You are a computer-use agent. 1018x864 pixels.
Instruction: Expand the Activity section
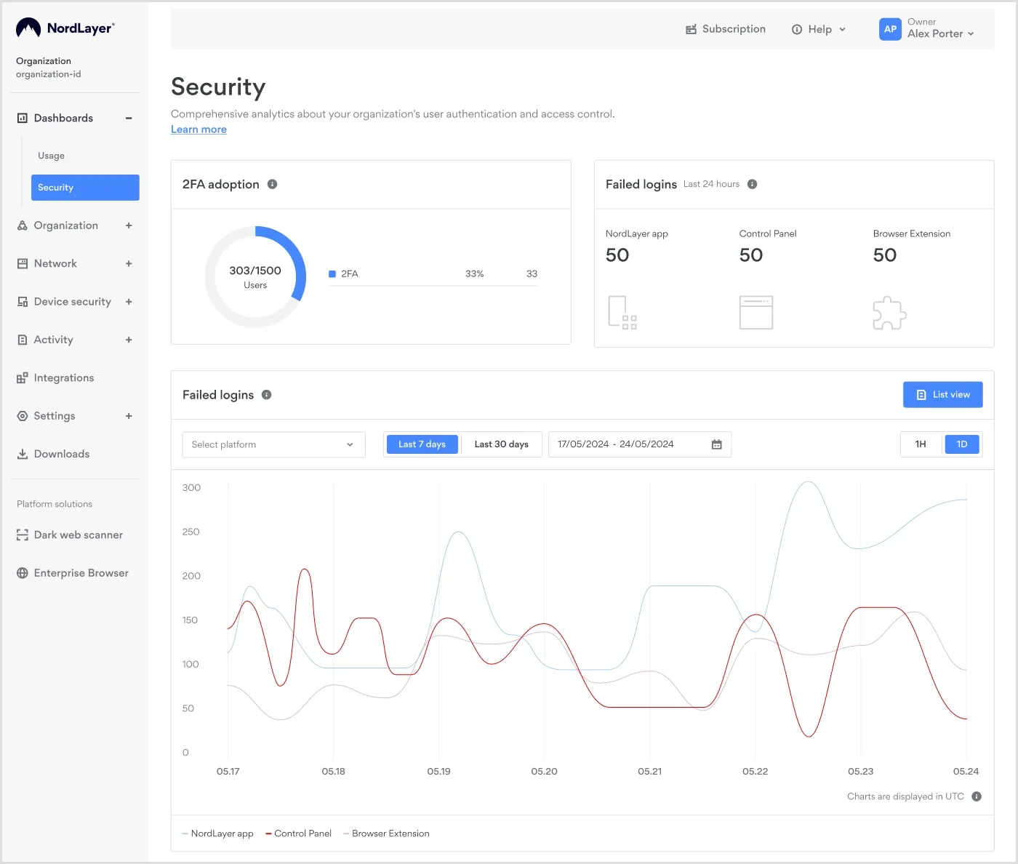click(x=129, y=340)
